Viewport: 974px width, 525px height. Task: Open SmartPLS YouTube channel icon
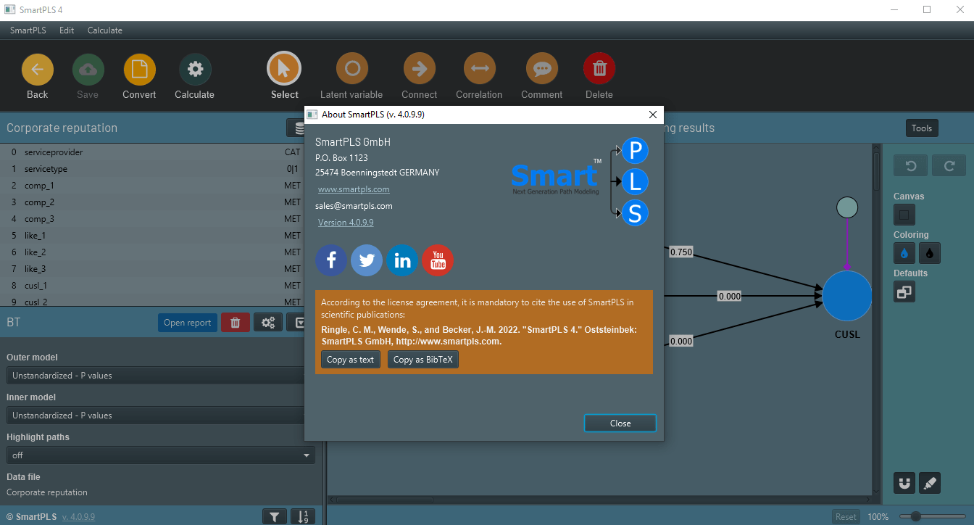coord(438,260)
